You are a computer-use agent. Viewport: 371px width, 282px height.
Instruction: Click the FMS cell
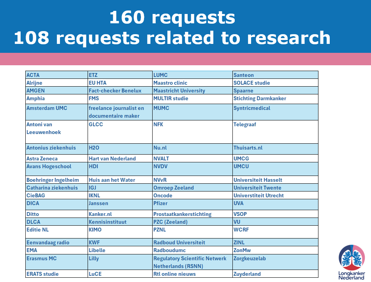[x=120, y=99]
